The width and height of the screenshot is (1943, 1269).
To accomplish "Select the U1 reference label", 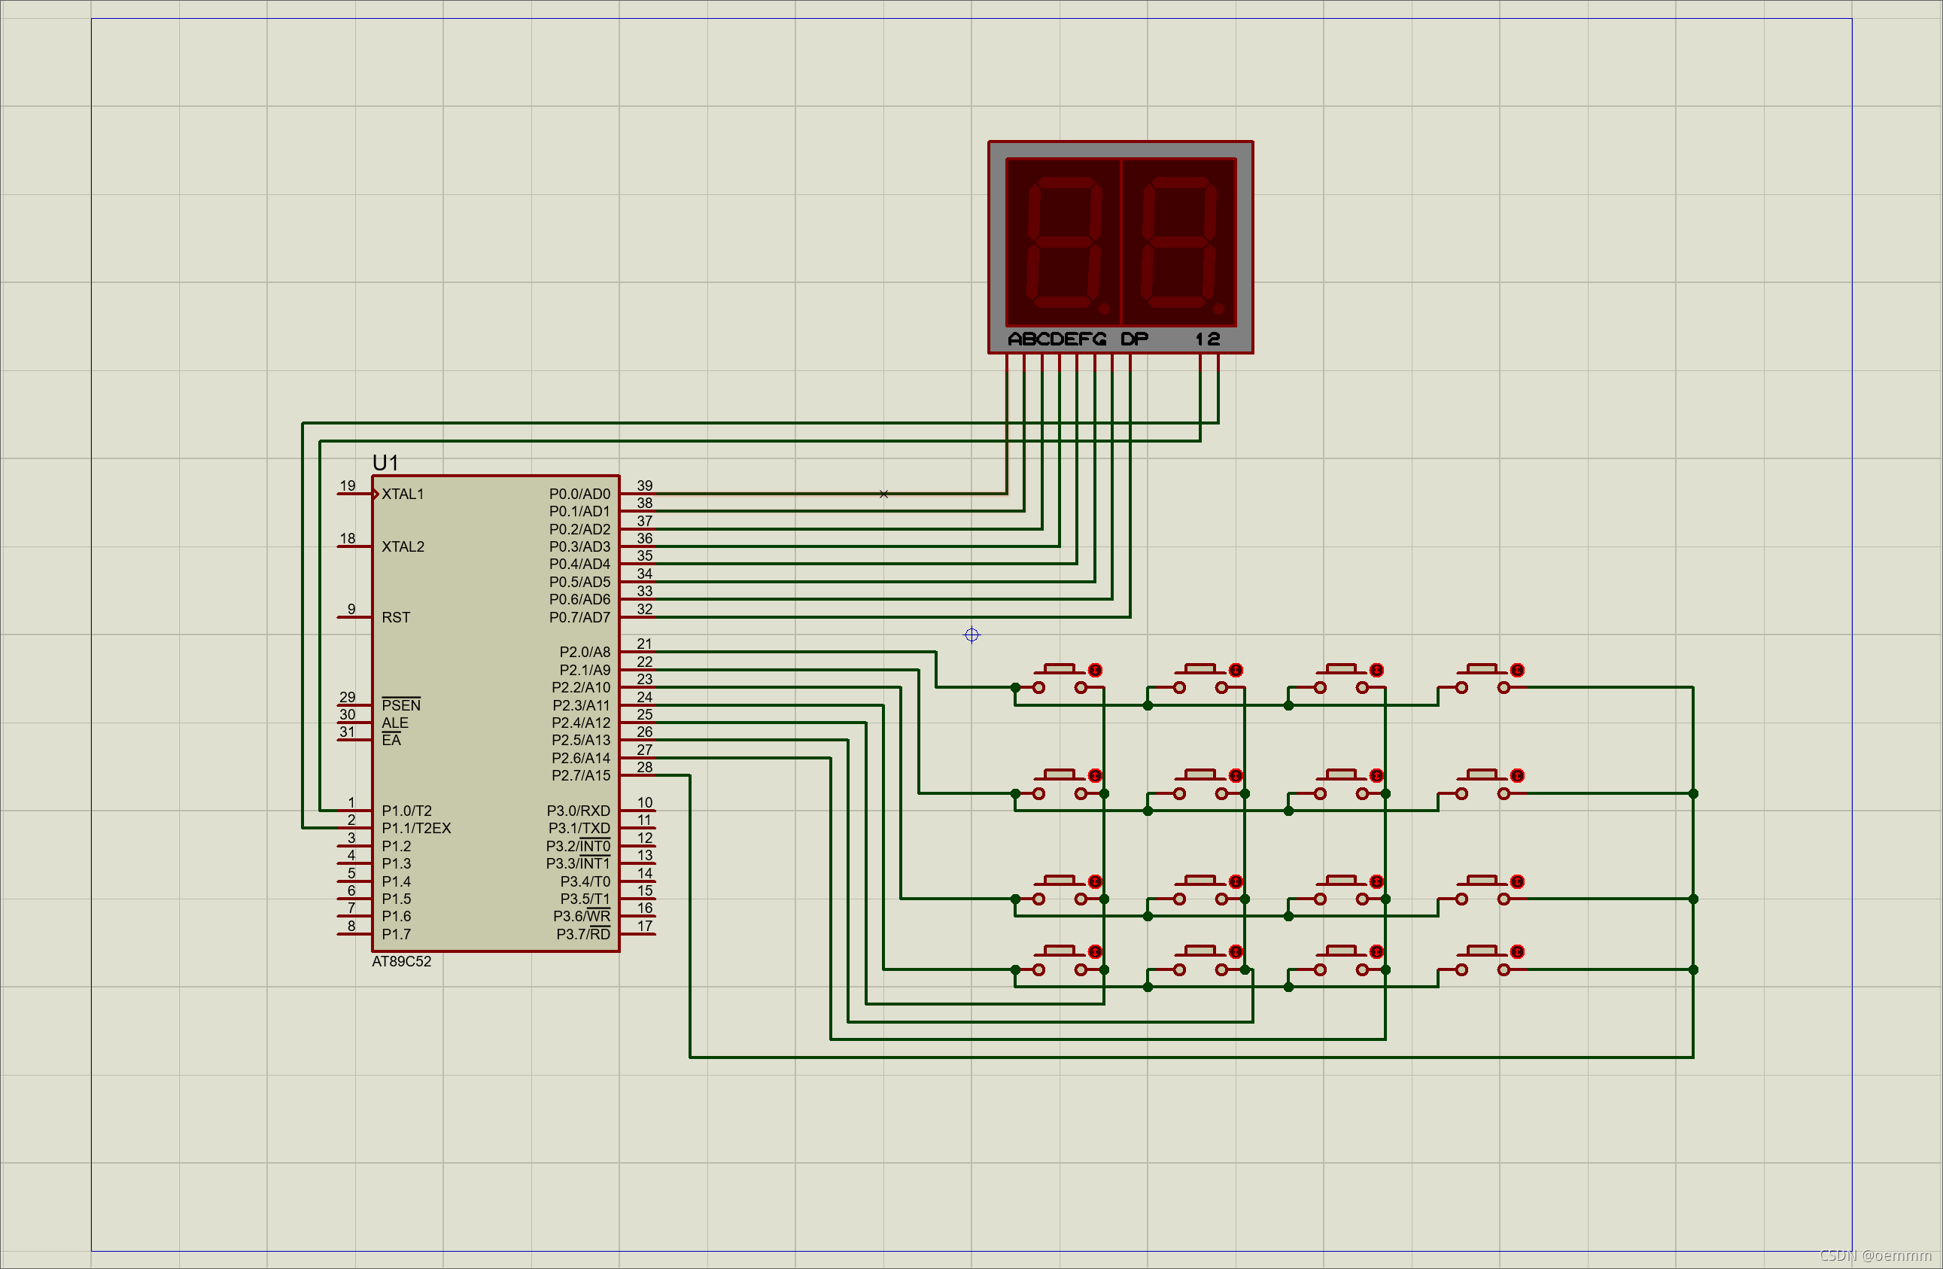I will [x=385, y=463].
